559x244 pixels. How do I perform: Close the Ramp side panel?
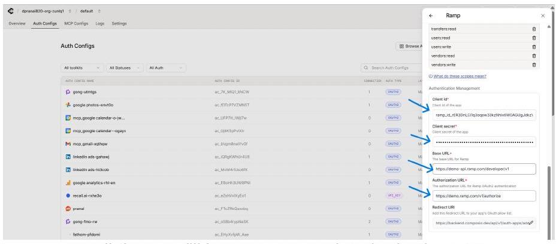543,16
